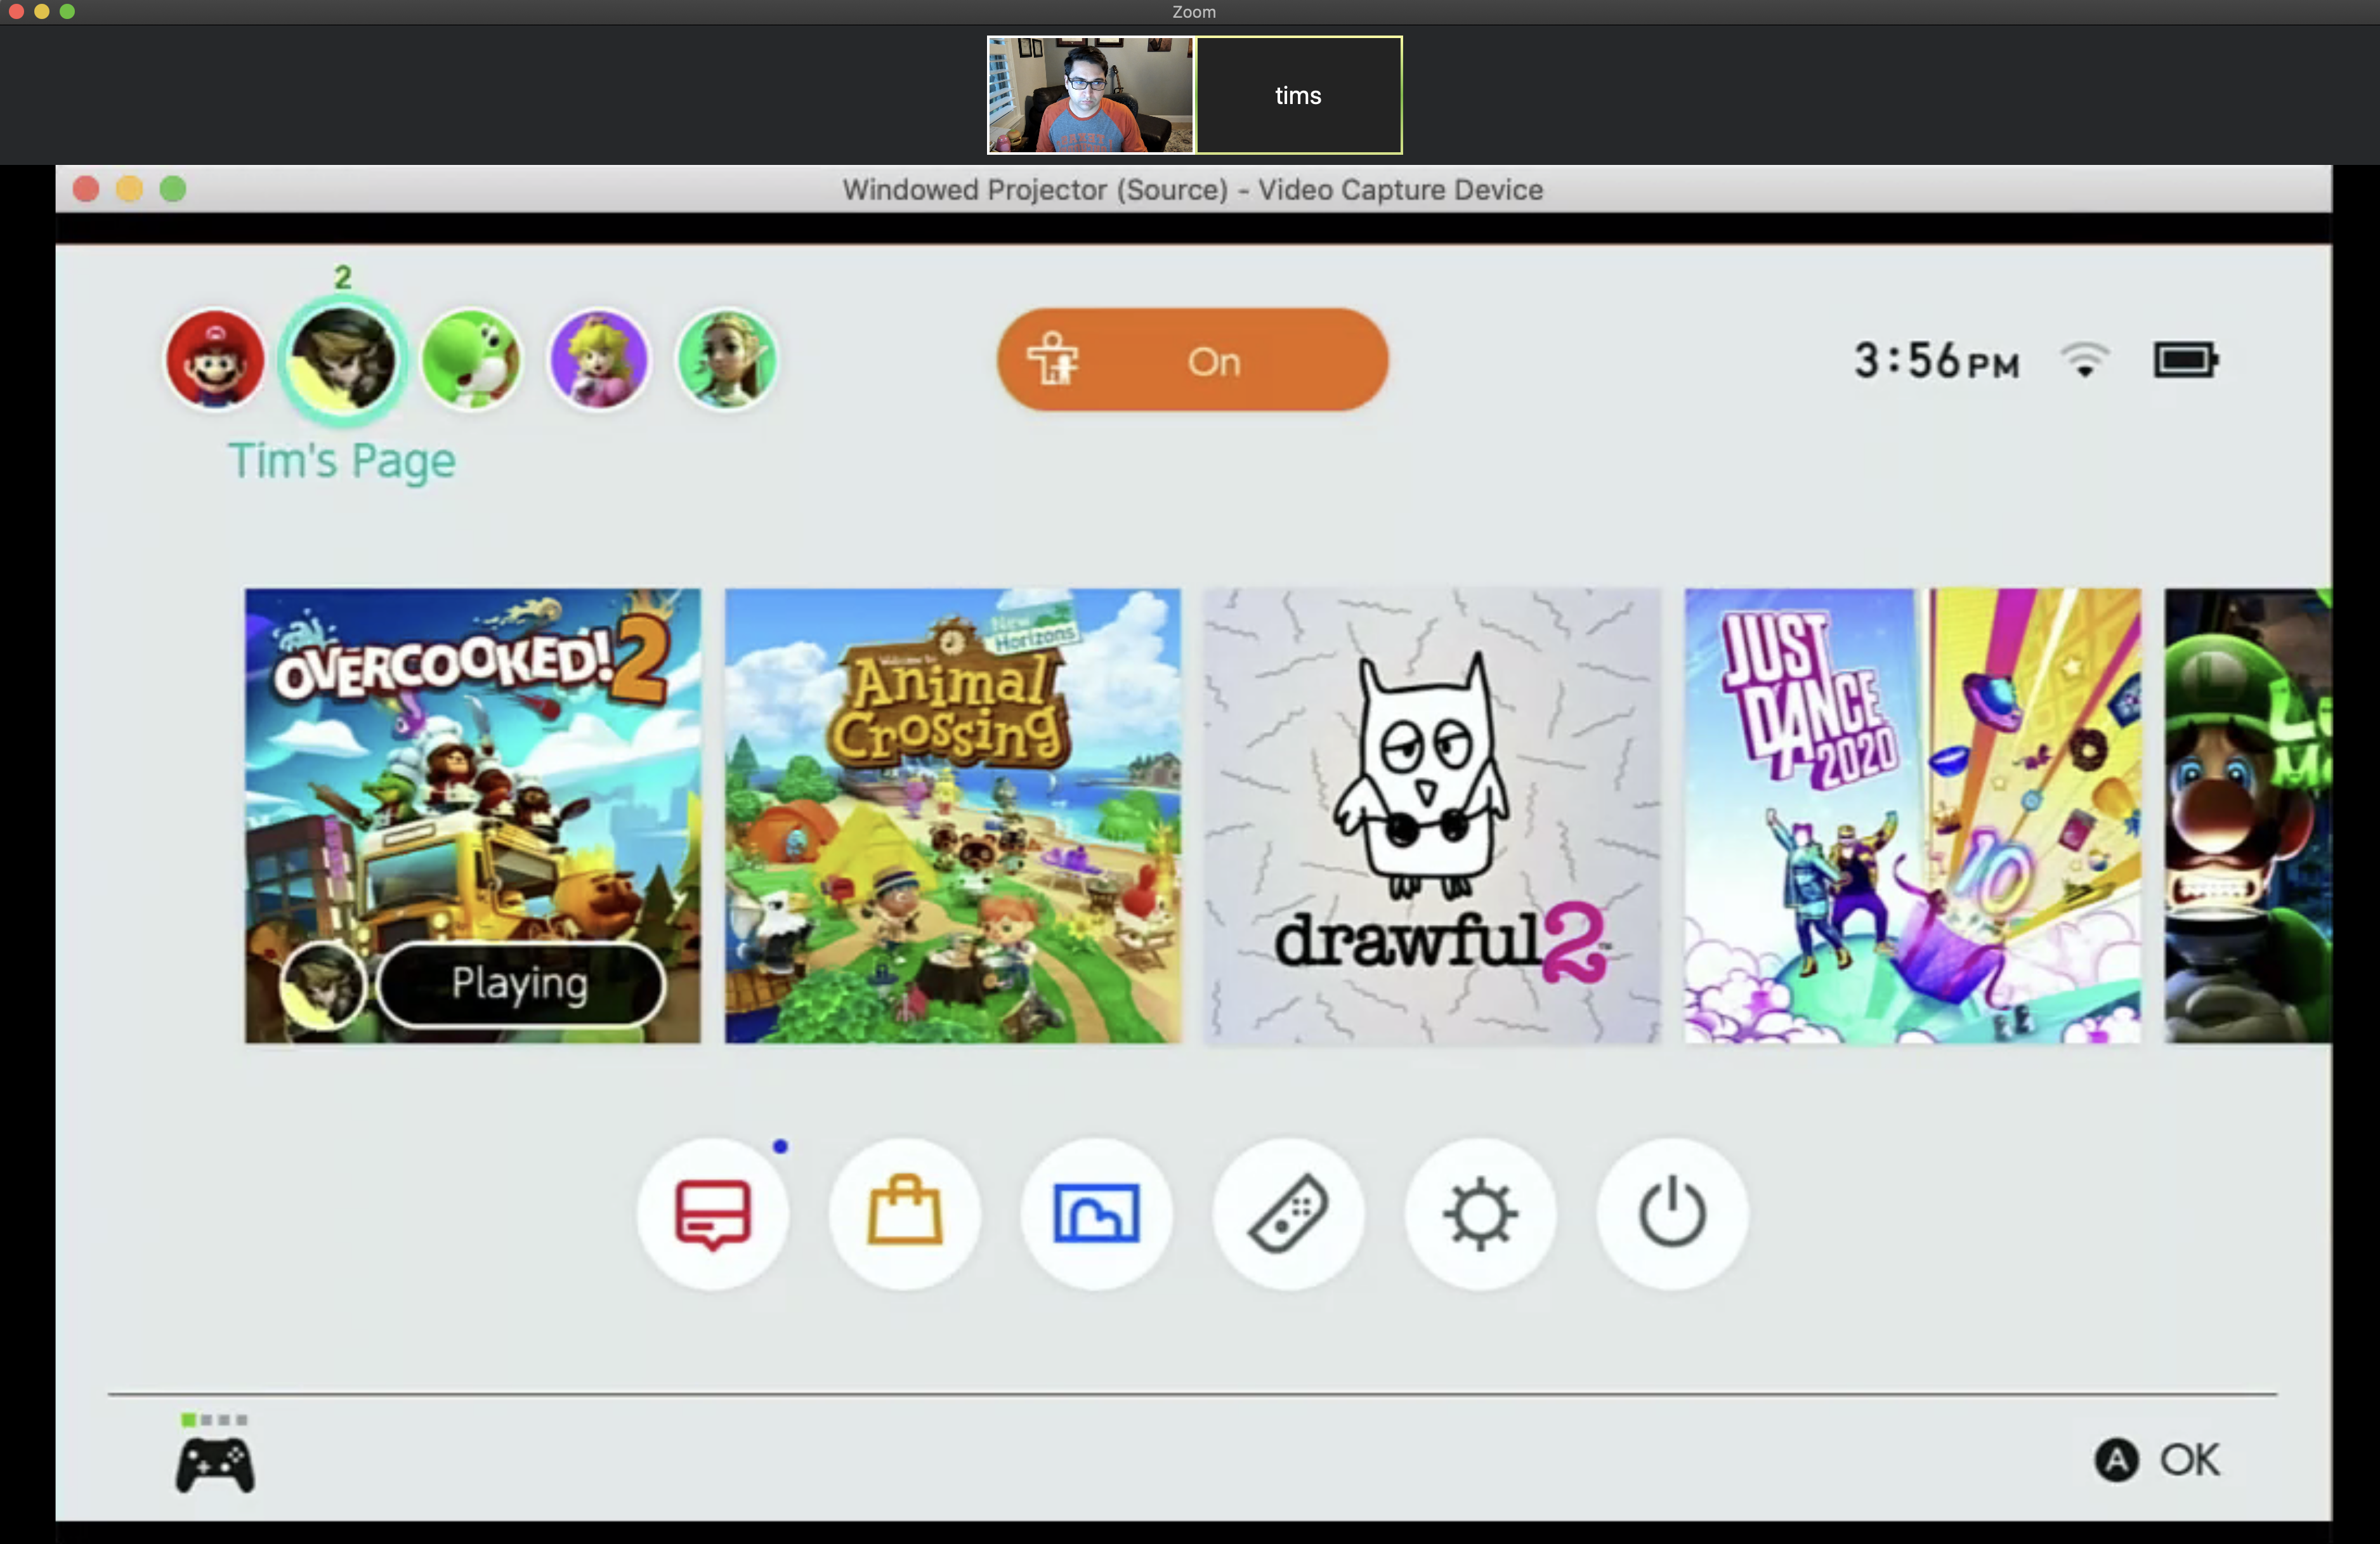
Task: Launch Animal Crossing New Horizons
Action: pyautogui.click(x=952, y=815)
